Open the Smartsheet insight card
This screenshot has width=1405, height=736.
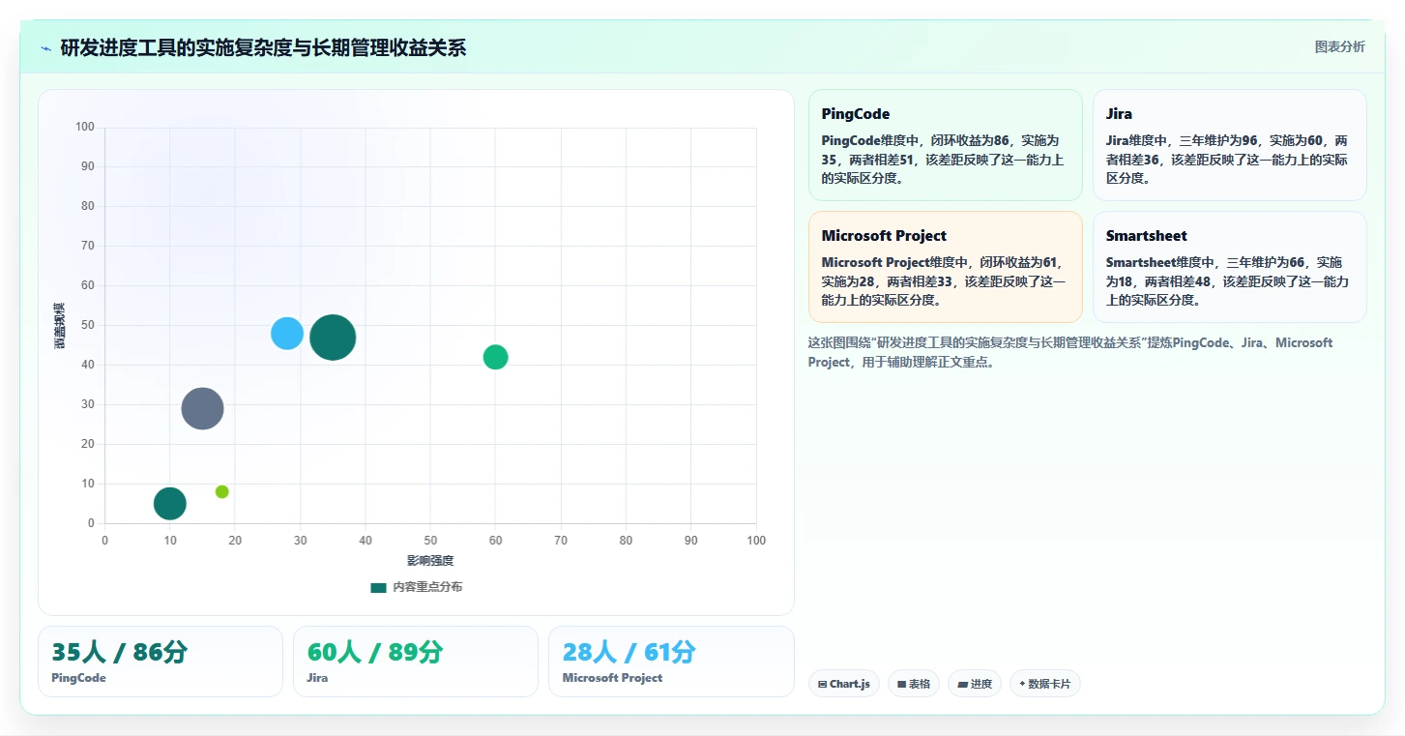tap(1229, 267)
